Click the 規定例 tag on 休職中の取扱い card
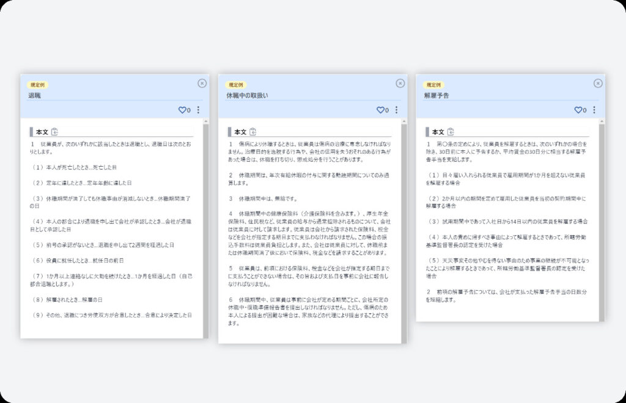 [235, 85]
